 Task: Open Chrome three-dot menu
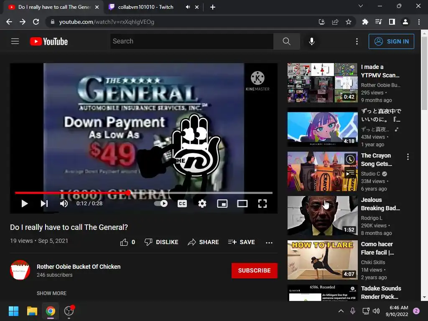pyautogui.click(x=419, y=22)
